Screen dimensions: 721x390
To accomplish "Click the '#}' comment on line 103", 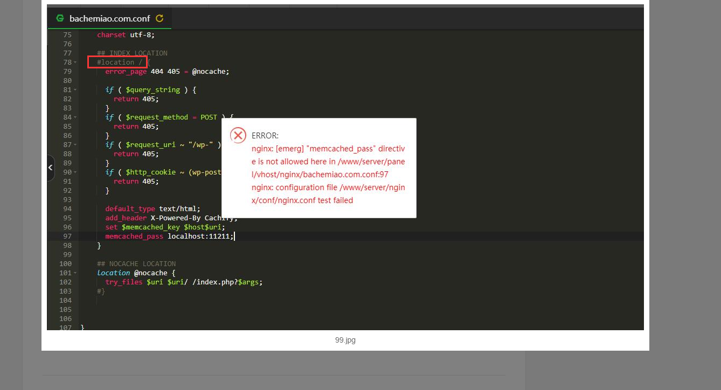I will coord(101,291).
